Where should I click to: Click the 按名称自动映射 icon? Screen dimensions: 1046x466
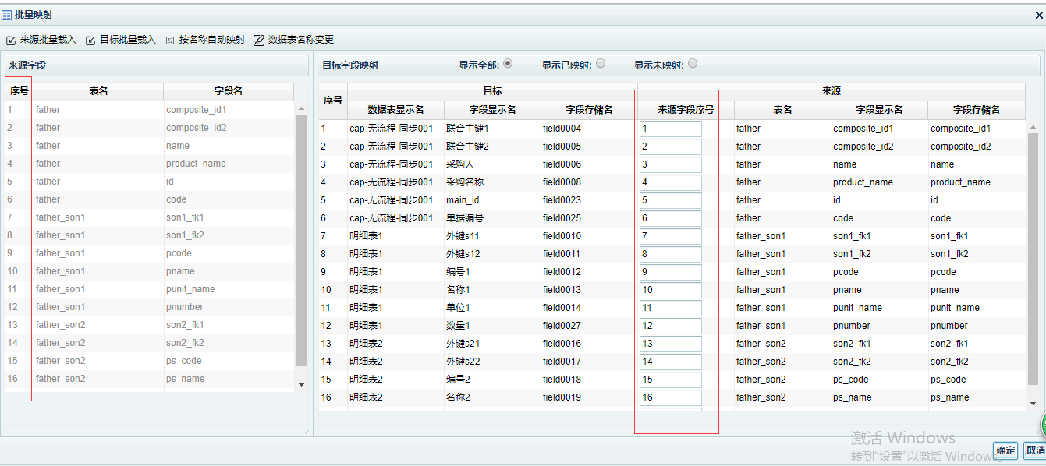click(170, 41)
